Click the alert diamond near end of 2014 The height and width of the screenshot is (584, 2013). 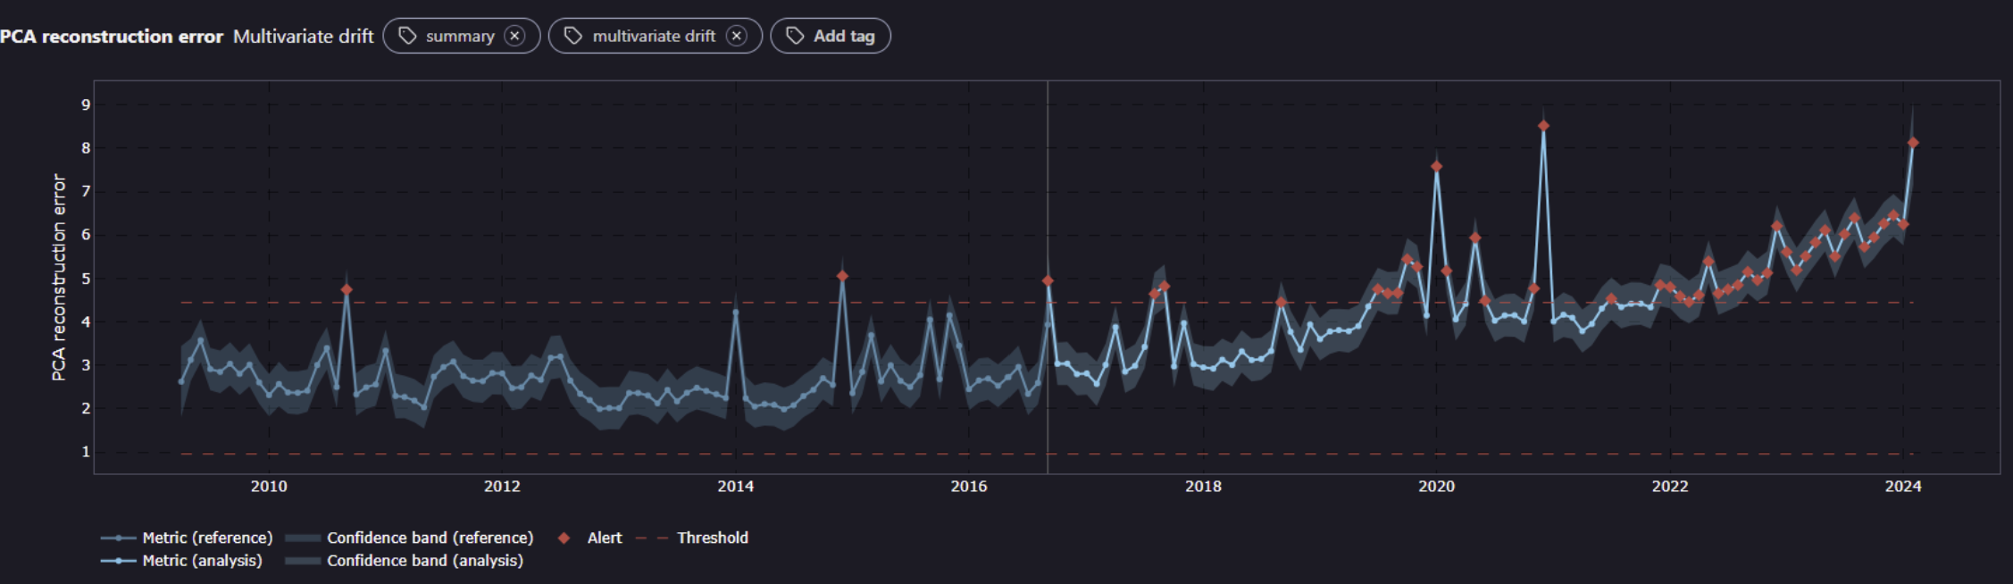(842, 276)
